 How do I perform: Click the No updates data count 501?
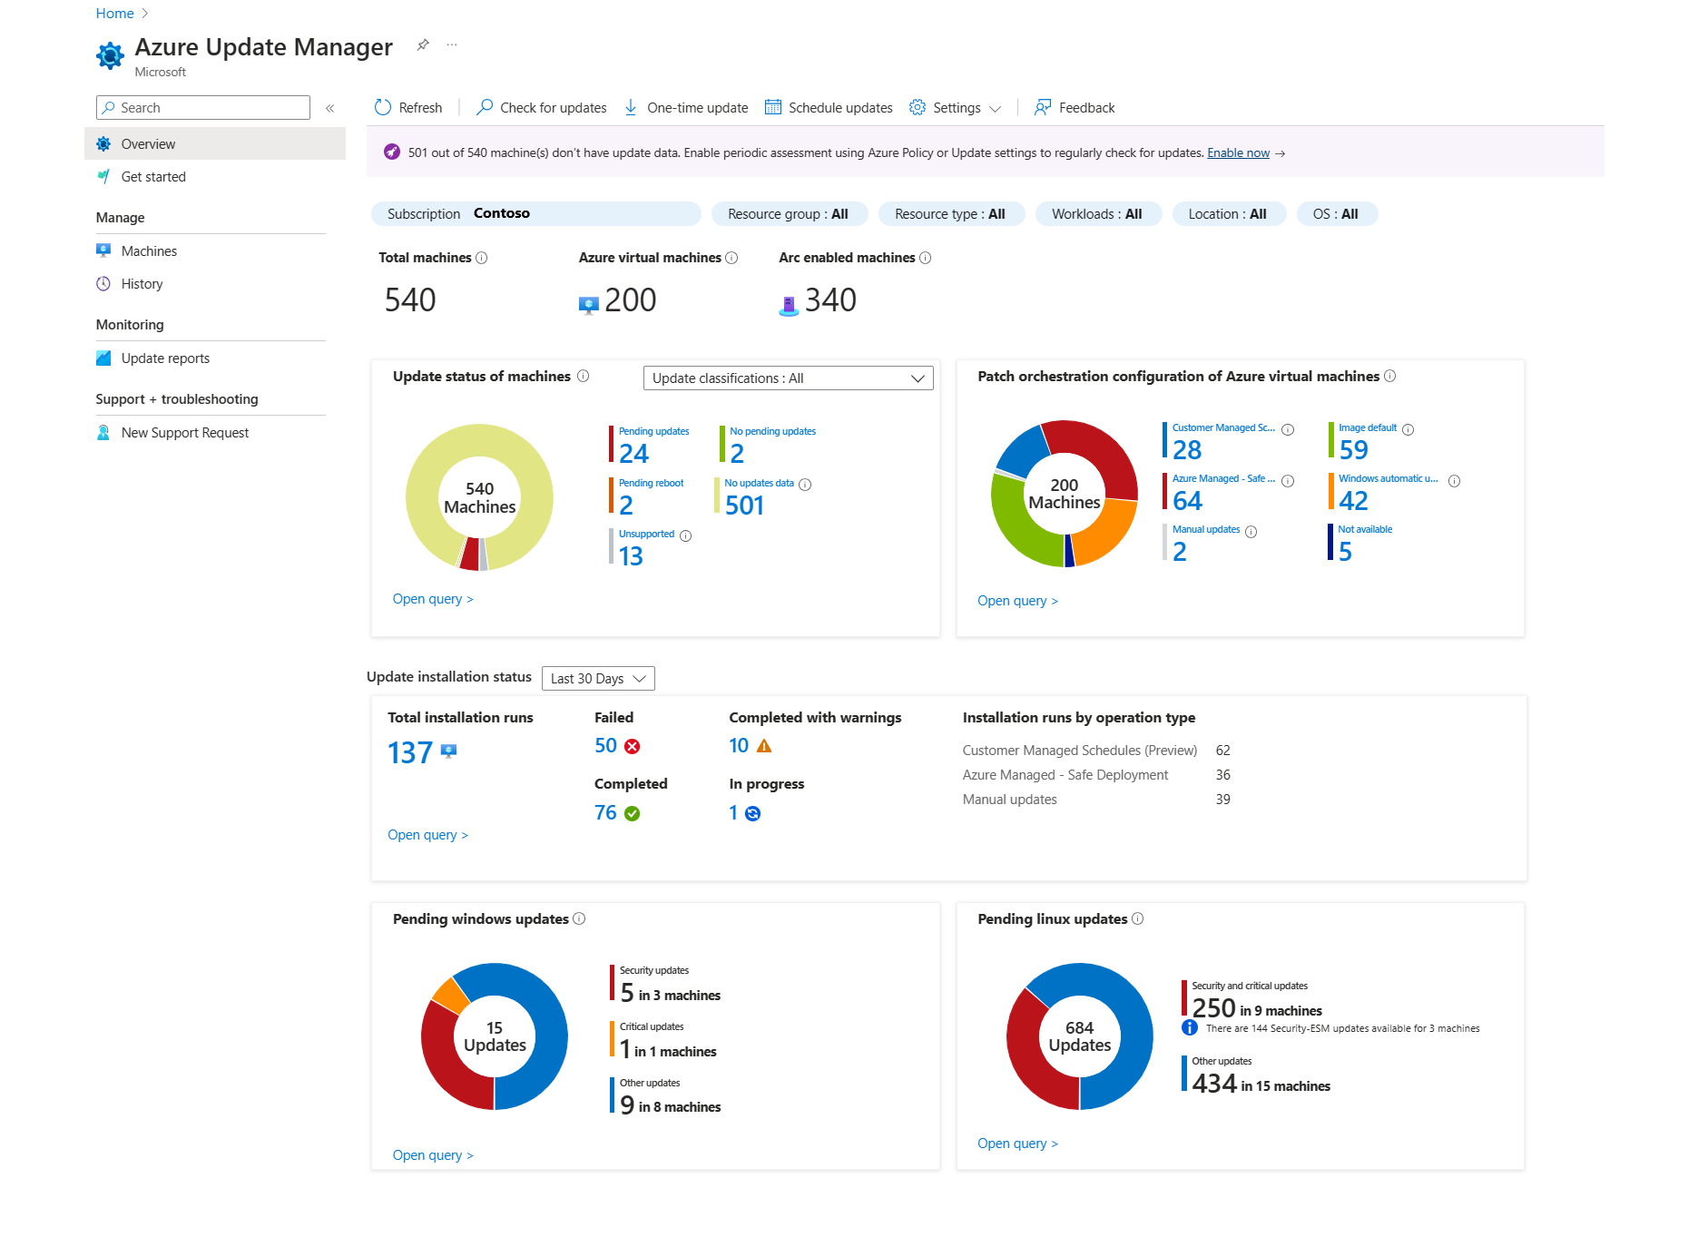744,505
